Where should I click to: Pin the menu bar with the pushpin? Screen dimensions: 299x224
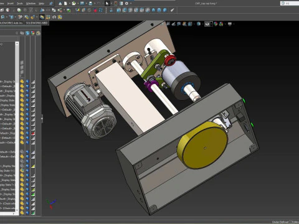pyautogui.click(x=51, y=4)
